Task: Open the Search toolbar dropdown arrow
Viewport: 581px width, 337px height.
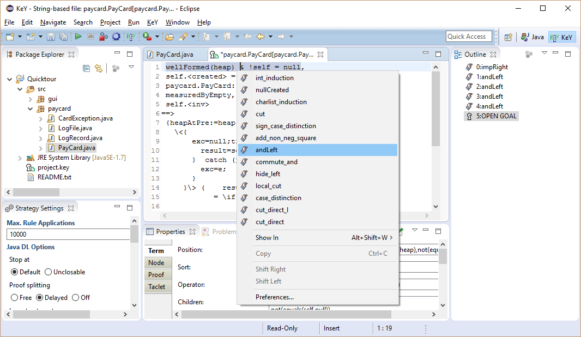Action: tap(193, 37)
